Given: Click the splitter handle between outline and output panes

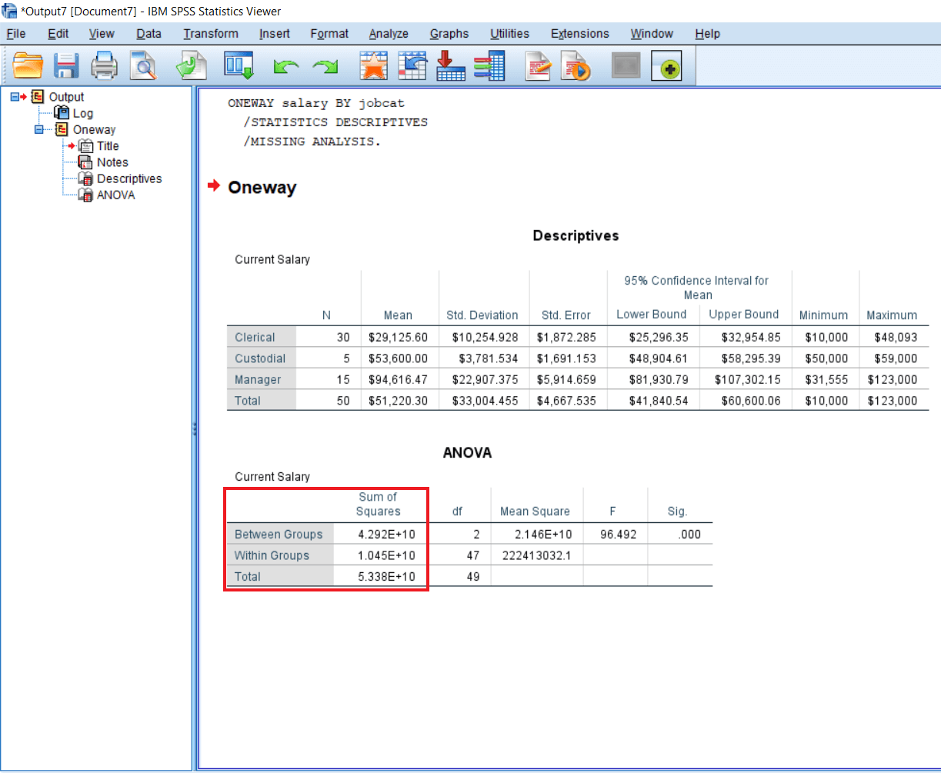Looking at the screenshot, I should [195, 429].
